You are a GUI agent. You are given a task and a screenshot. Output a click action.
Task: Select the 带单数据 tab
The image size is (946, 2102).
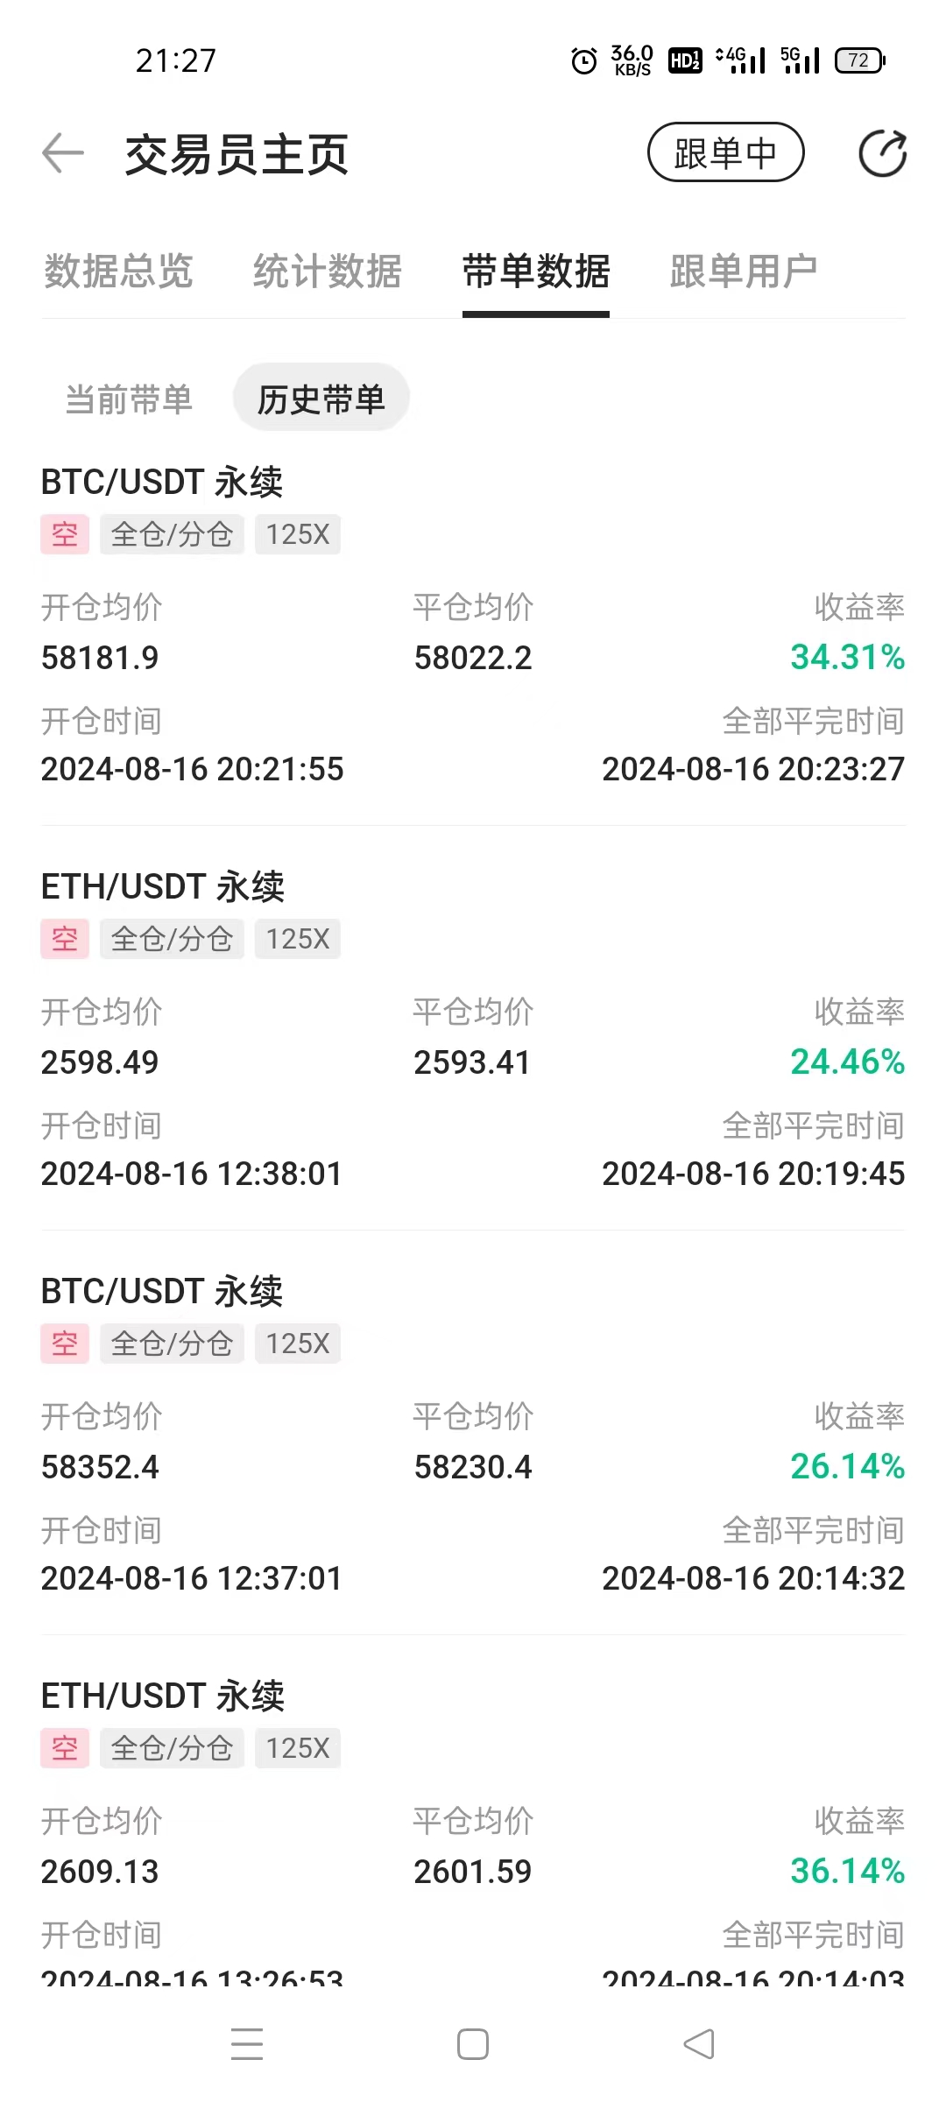(536, 271)
